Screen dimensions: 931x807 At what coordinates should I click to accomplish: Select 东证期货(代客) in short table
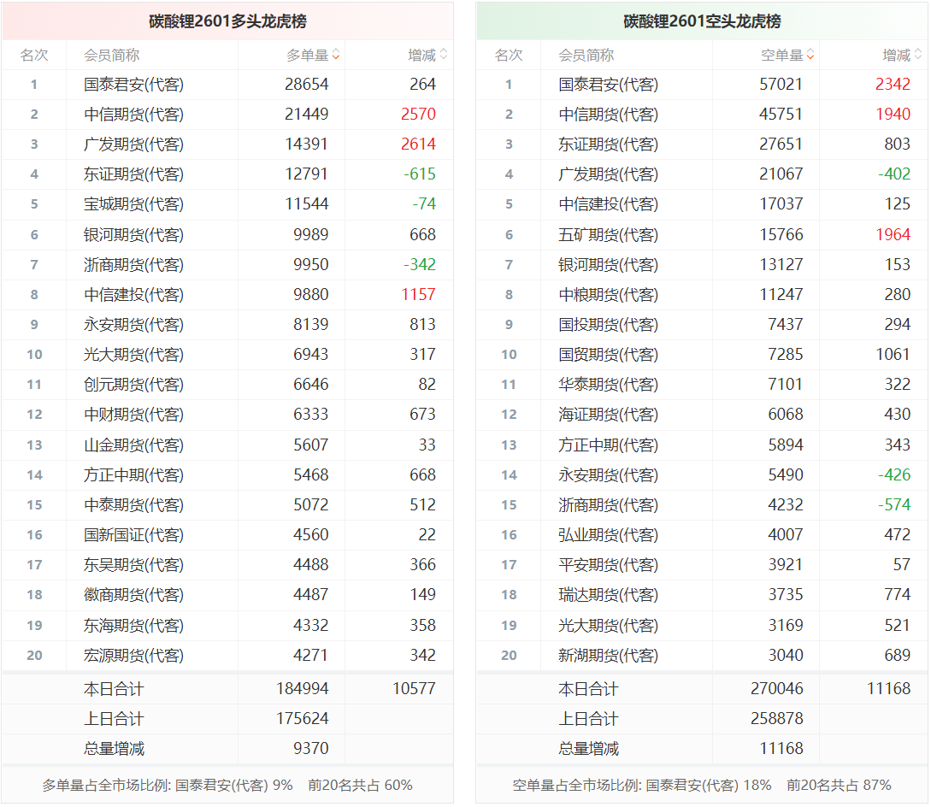(608, 144)
